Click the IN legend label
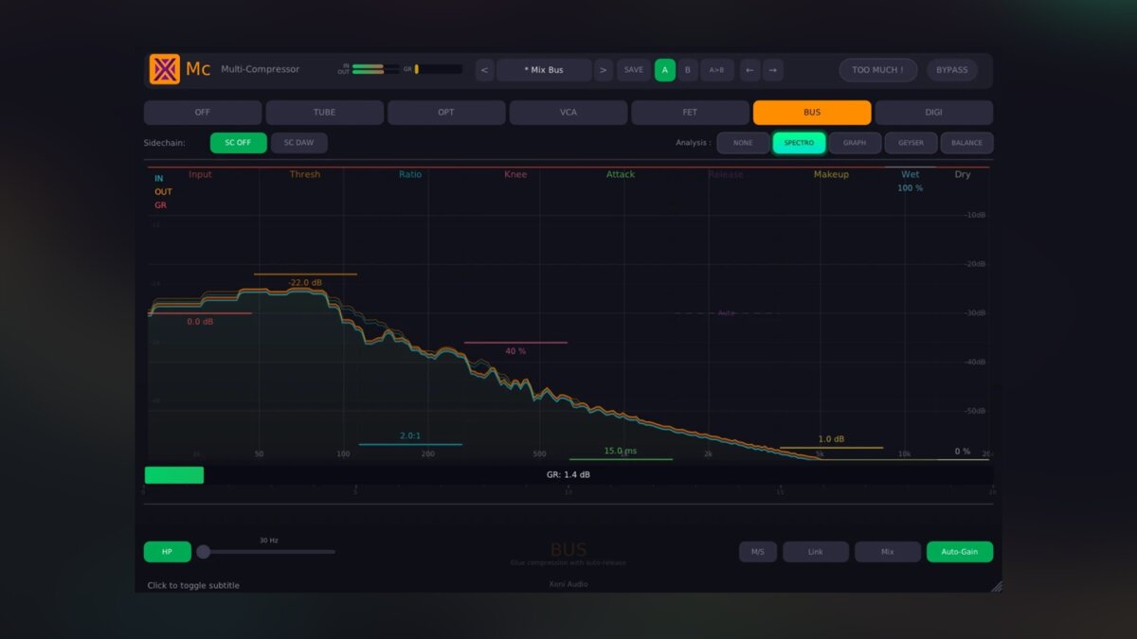Screen dimensions: 1137x639 pyautogui.click(x=158, y=178)
